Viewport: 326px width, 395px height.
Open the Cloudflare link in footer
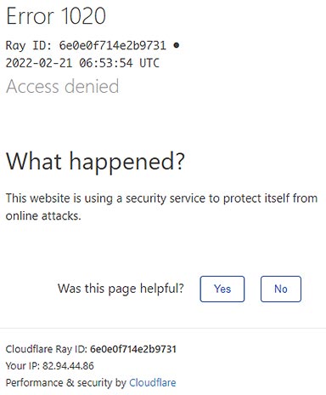[x=153, y=382]
